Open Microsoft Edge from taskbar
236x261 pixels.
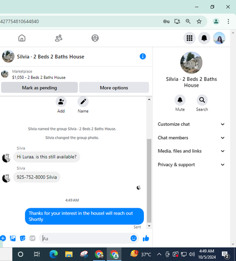click(x=53, y=254)
